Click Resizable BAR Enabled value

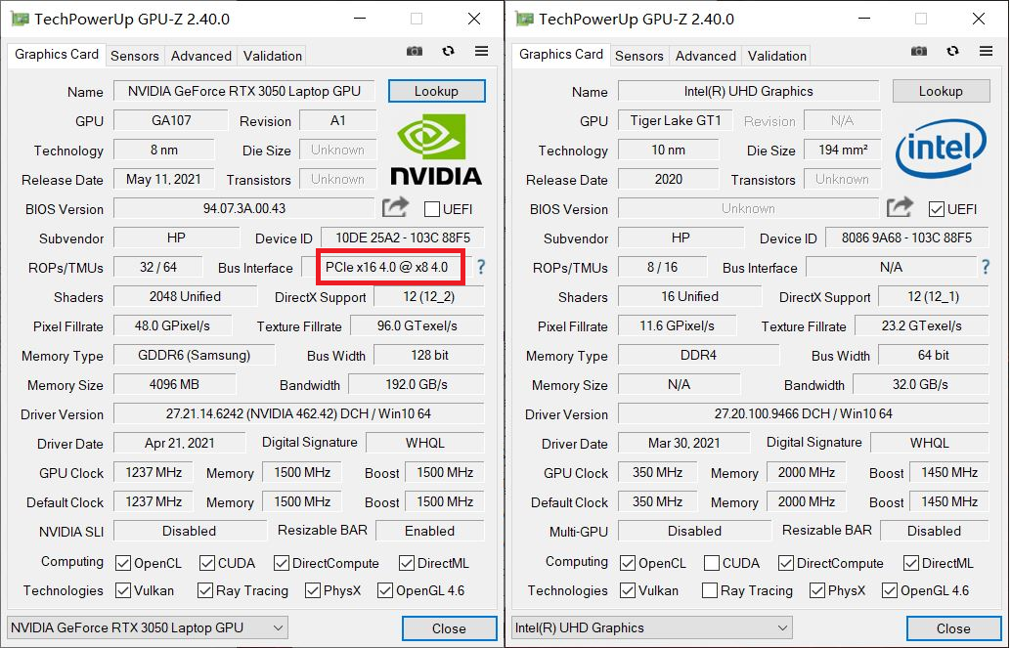(430, 531)
